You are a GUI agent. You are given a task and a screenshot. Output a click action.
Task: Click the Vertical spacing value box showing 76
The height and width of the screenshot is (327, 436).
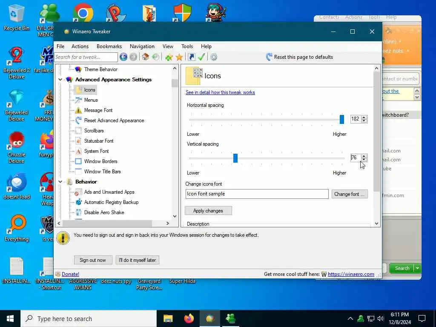click(x=356, y=158)
